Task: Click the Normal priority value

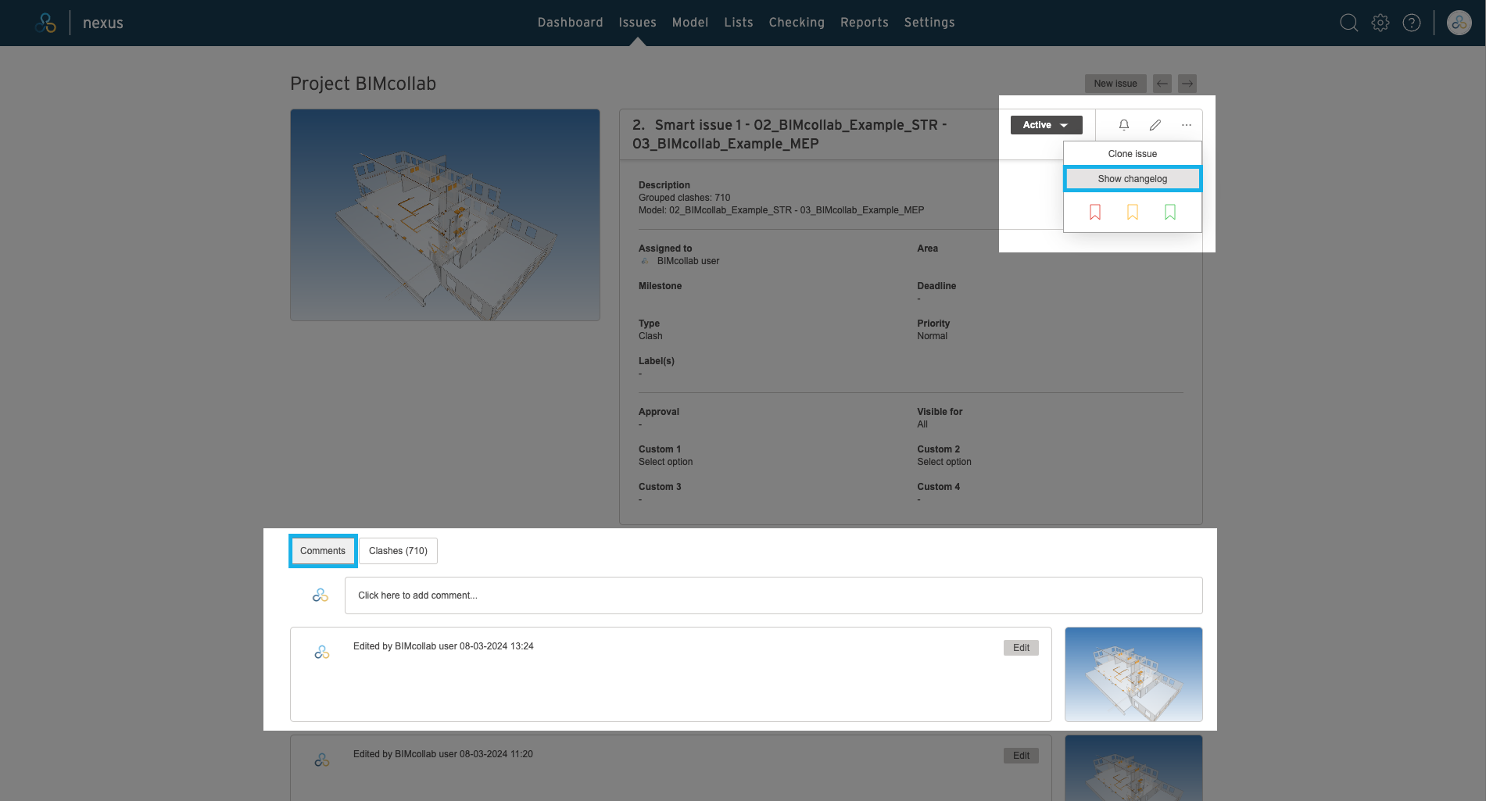Action: (x=932, y=336)
